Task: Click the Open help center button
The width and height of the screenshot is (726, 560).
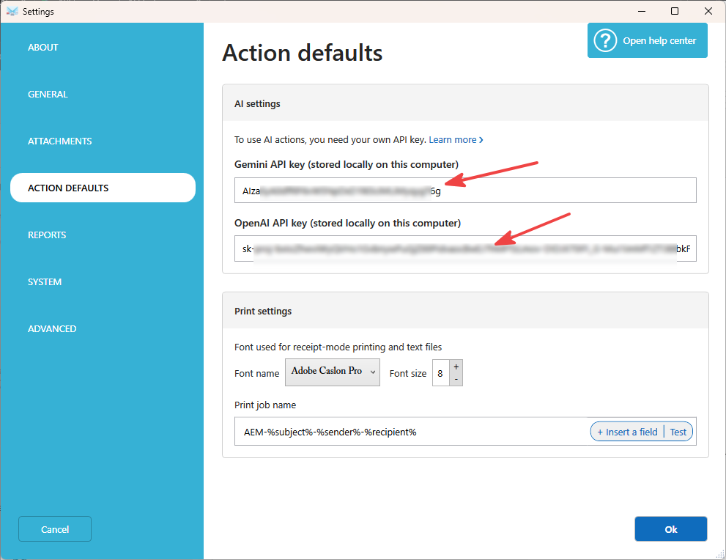Action: click(648, 40)
